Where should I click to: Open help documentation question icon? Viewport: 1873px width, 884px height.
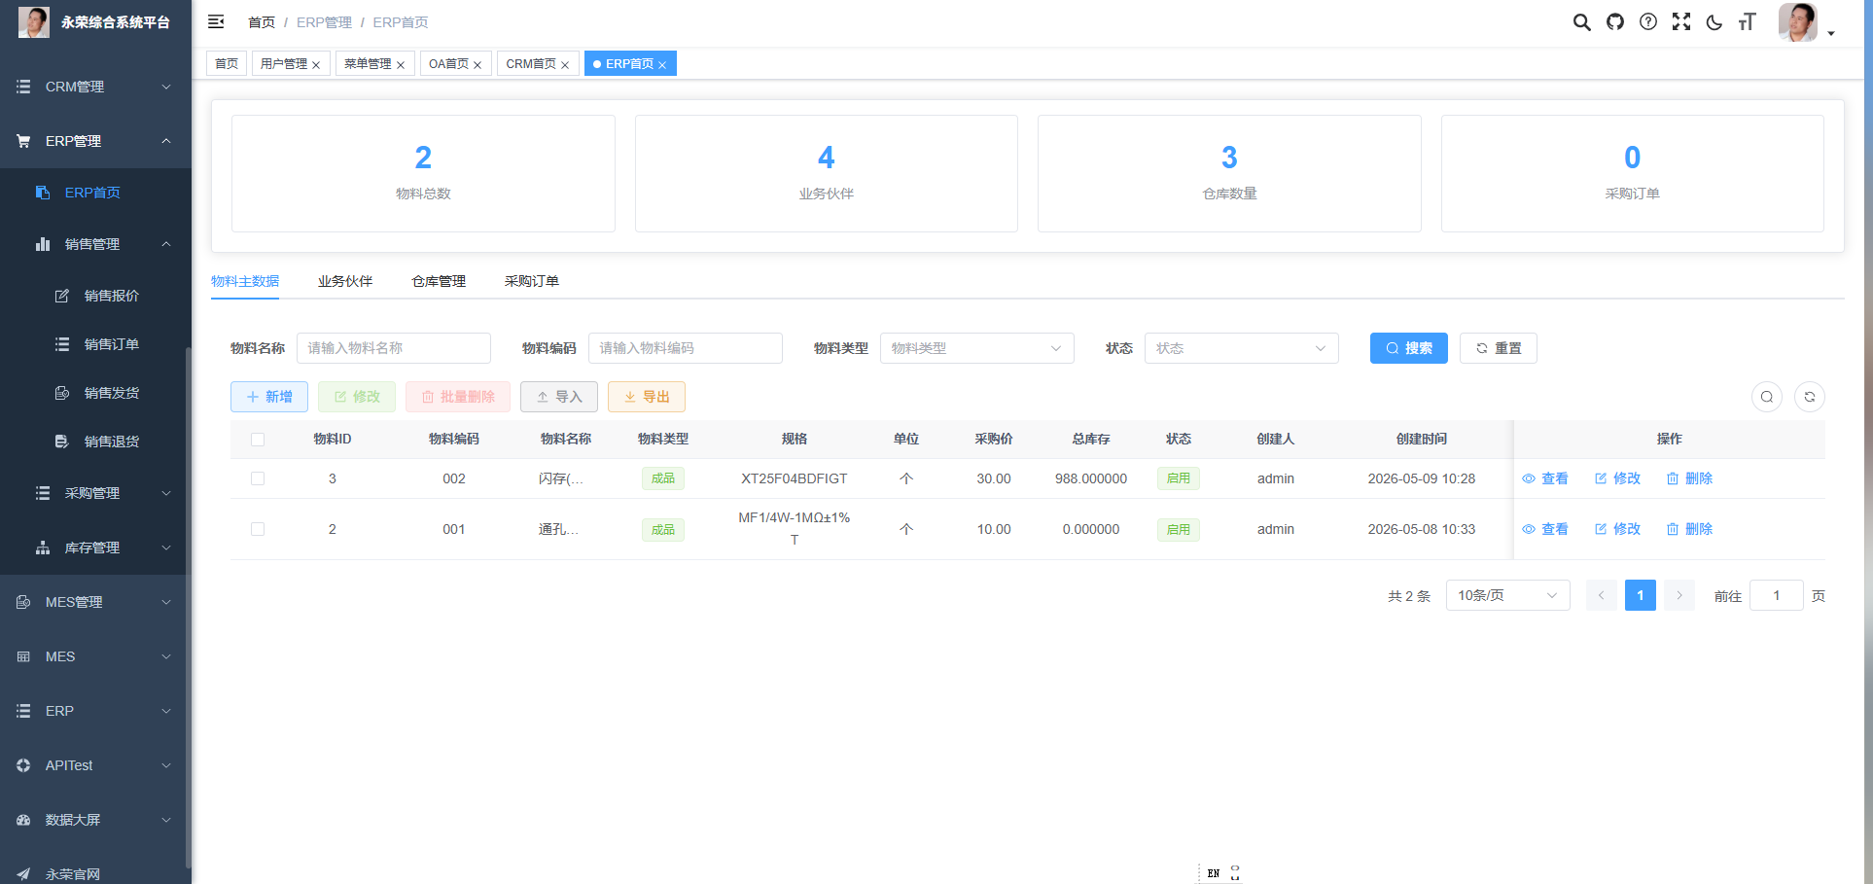1648,22
